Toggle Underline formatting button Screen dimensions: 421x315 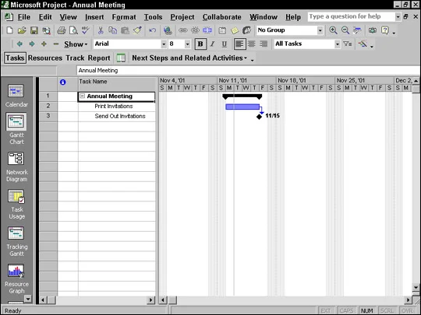click(225, 44)
